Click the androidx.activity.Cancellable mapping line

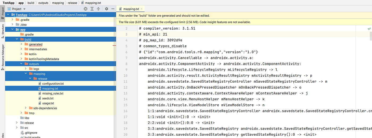[196, 58]
